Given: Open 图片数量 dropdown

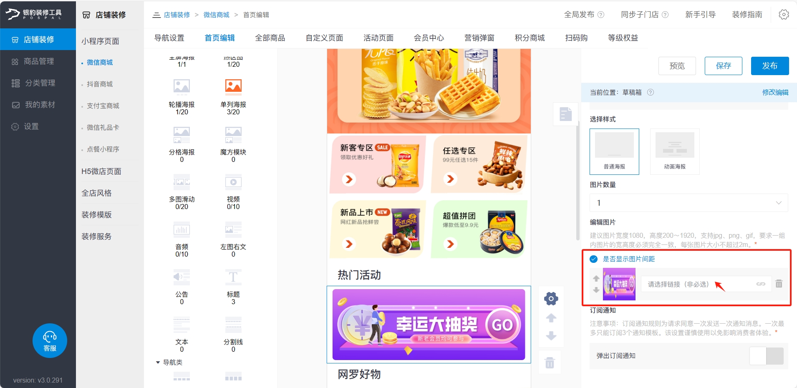Looking at the screenshot, I should [x=689, y=203].
